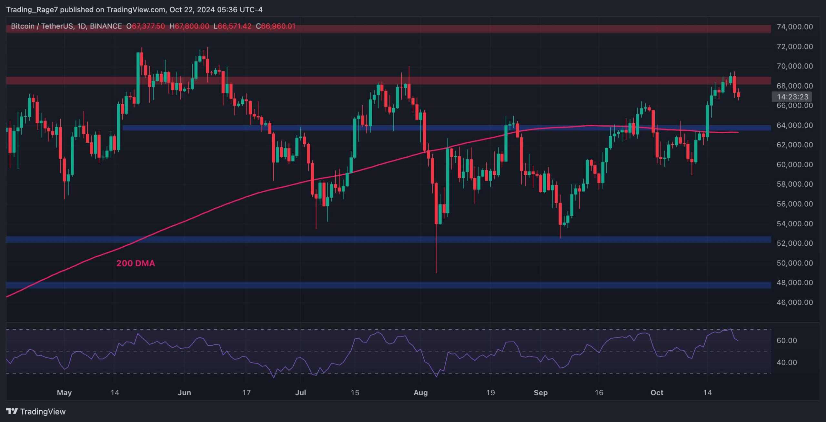Click the 70,000.00 price axis label
The image size is (826, 422).
tap(795, 66)
